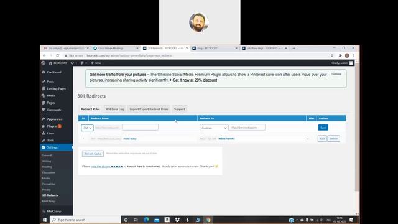The width and height of the screenshot is (398, 224).
Task: Open the Howdy, admin account menu
Action: click(341, 63)
